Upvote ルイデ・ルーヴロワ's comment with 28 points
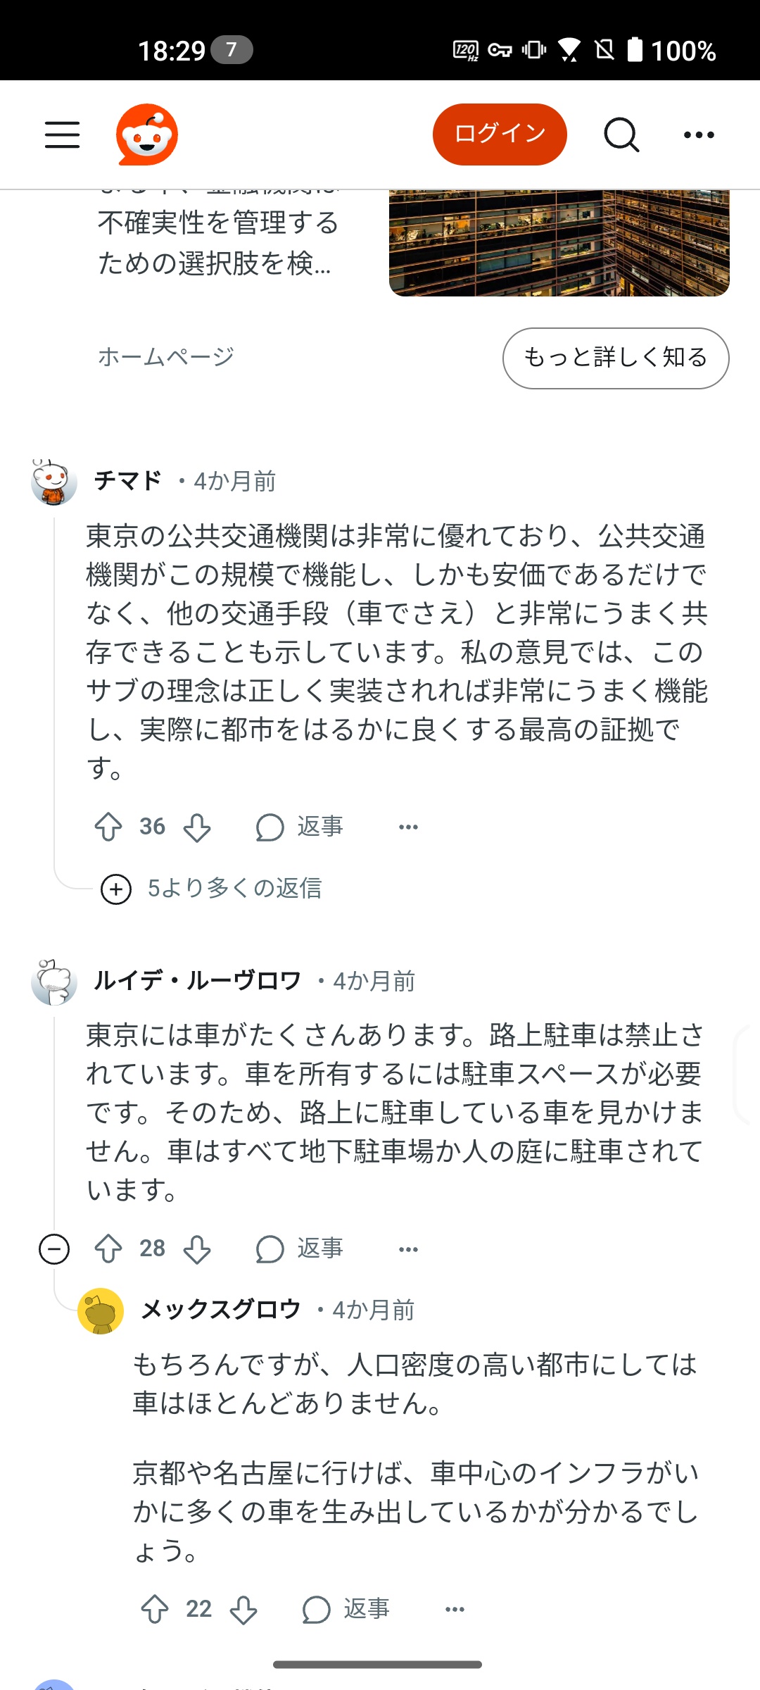 pos(108,1249)
